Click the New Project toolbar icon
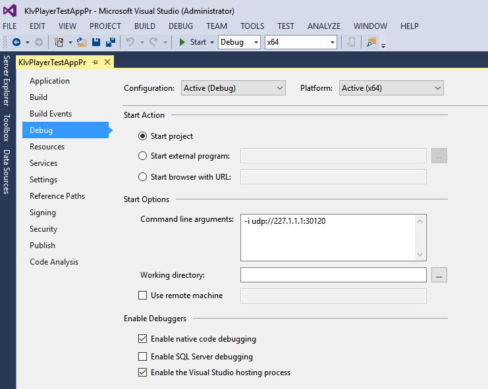 point(59,42)
